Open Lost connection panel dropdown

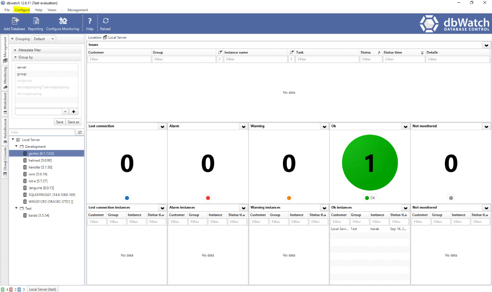click(x=162, y=126)
